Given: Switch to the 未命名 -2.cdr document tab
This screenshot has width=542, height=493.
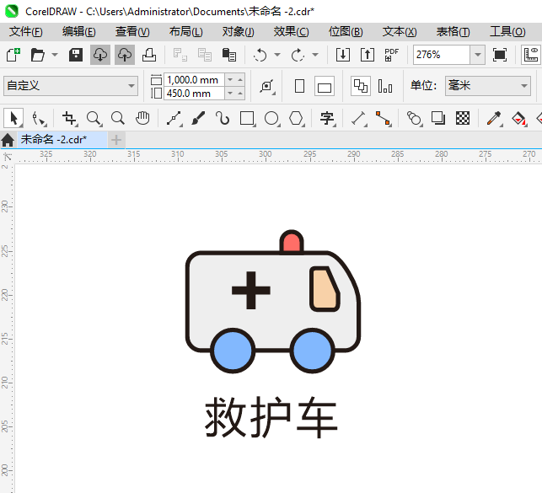Looking at the screenshot, I should click(x=62, y=140).
